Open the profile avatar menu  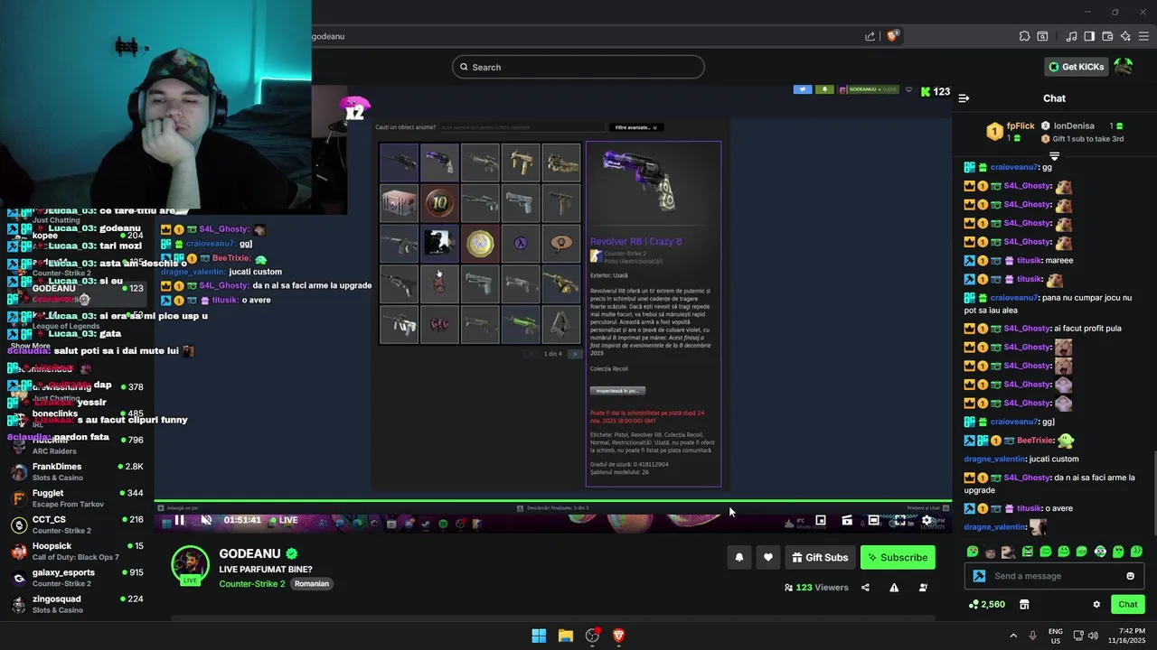pyautogui.click(x=1124, y=67)
